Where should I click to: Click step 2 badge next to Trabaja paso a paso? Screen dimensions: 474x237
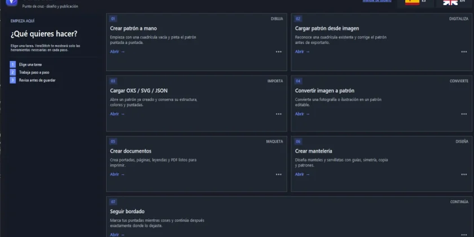(12, 72)
